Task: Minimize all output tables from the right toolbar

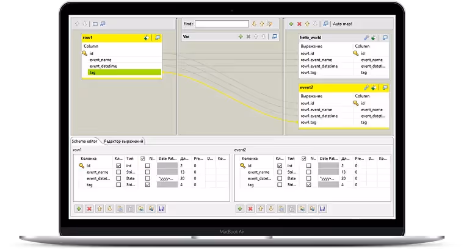Action: (x=325, y=24)
